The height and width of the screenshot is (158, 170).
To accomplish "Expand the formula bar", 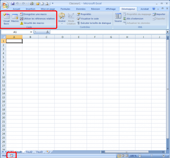I will [x=168, y=32].
